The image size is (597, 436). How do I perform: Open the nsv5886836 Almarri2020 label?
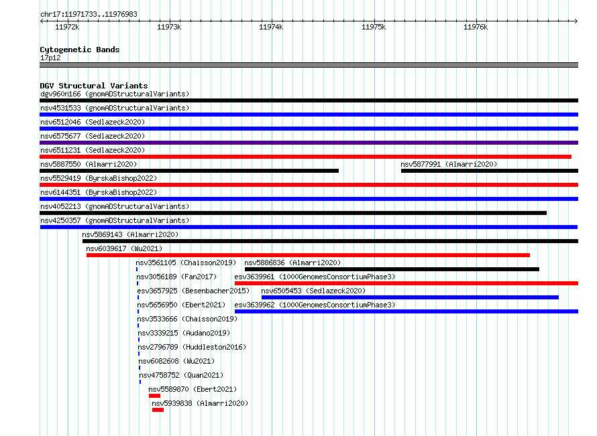pyautogui.click(x=292, y=263)
